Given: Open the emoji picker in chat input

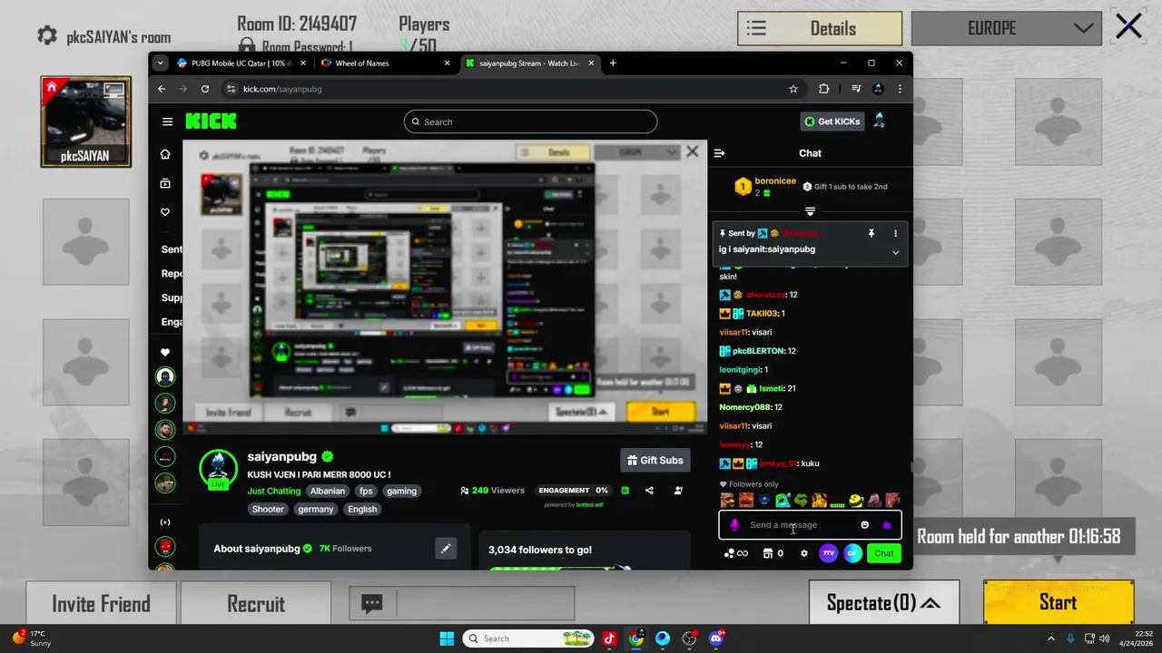Looking at the screenshot, I should coord(864,525).
